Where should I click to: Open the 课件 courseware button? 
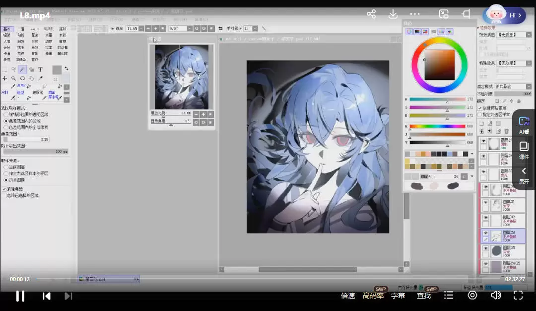(524, 151)
